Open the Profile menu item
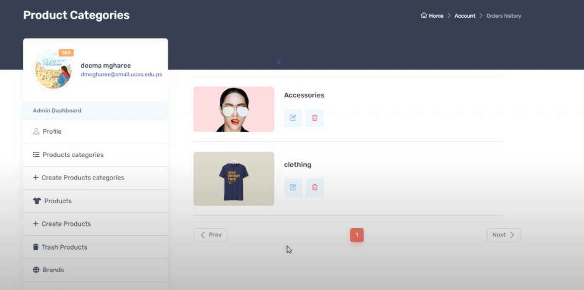The height and width of the screenshot is (290, 584). [95, 132]
